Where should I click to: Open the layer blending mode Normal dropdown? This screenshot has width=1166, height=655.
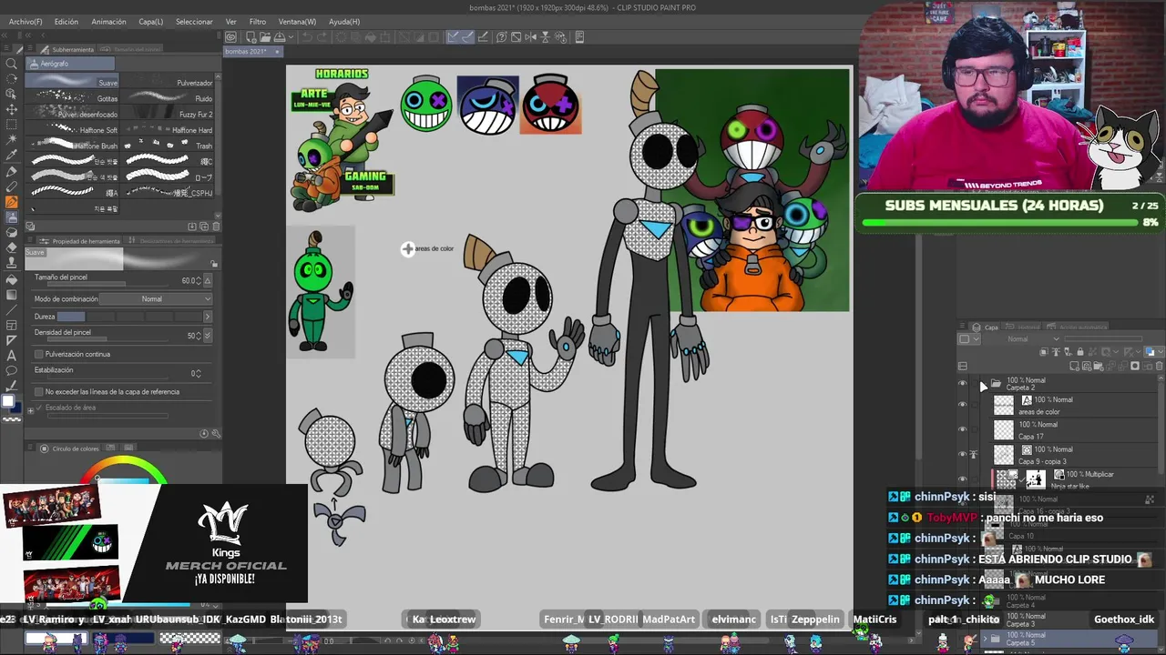1031,339
